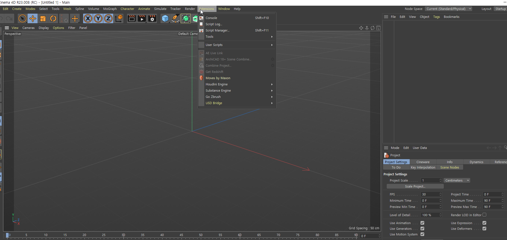Click viewport zoom camera icon

(x=367, y=28)
